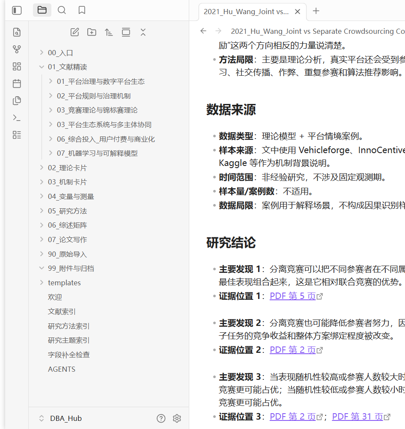Open PDF 第 2 页 link under 证据位置 3

coord(293,417)
